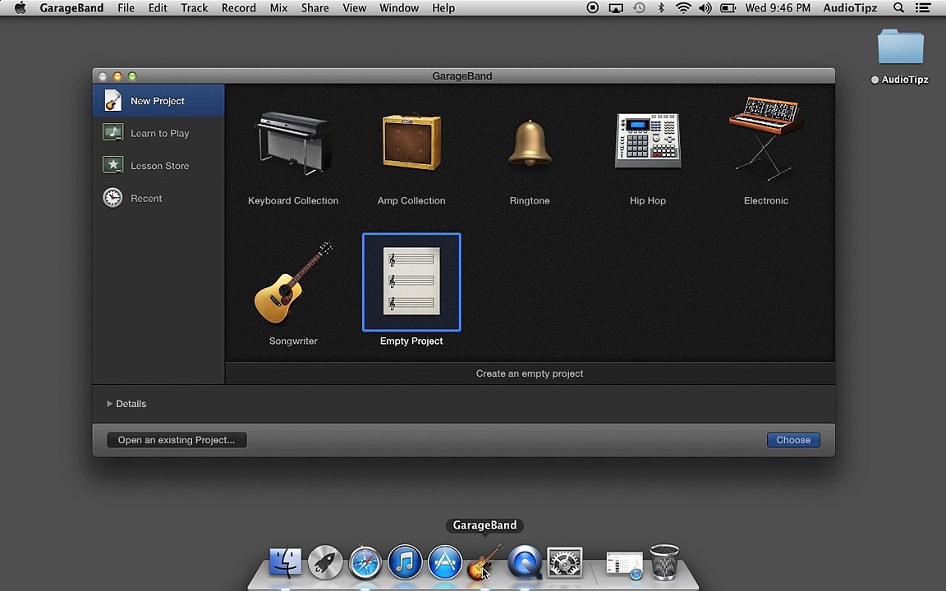Open QuickTime Player from the Dock

pos(524,562)
